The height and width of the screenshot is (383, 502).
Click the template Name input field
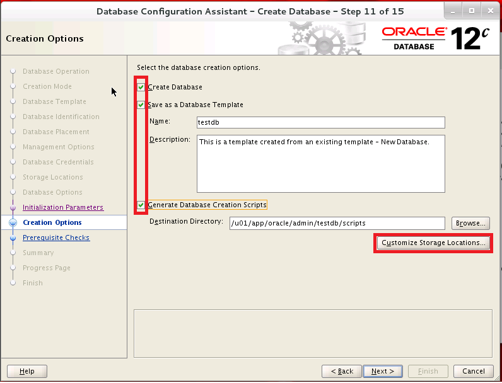pos(320,122)
